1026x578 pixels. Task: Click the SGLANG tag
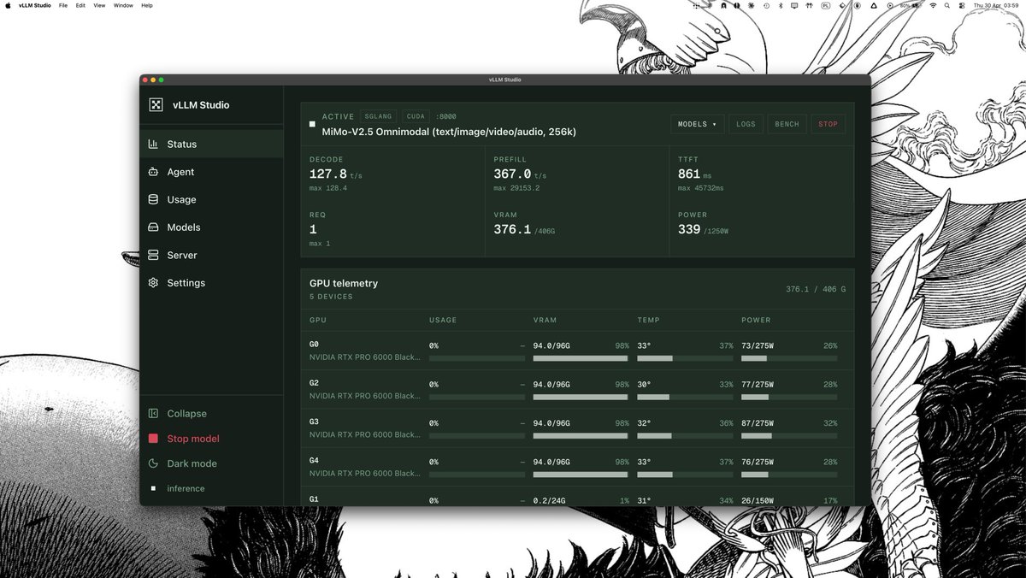coord(378,116)
